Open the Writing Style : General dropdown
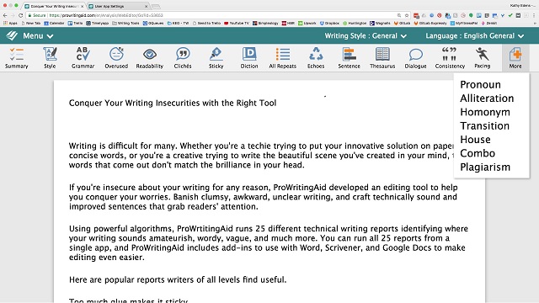The width and height of the screenshot is (539, 303). coord(366,35)
